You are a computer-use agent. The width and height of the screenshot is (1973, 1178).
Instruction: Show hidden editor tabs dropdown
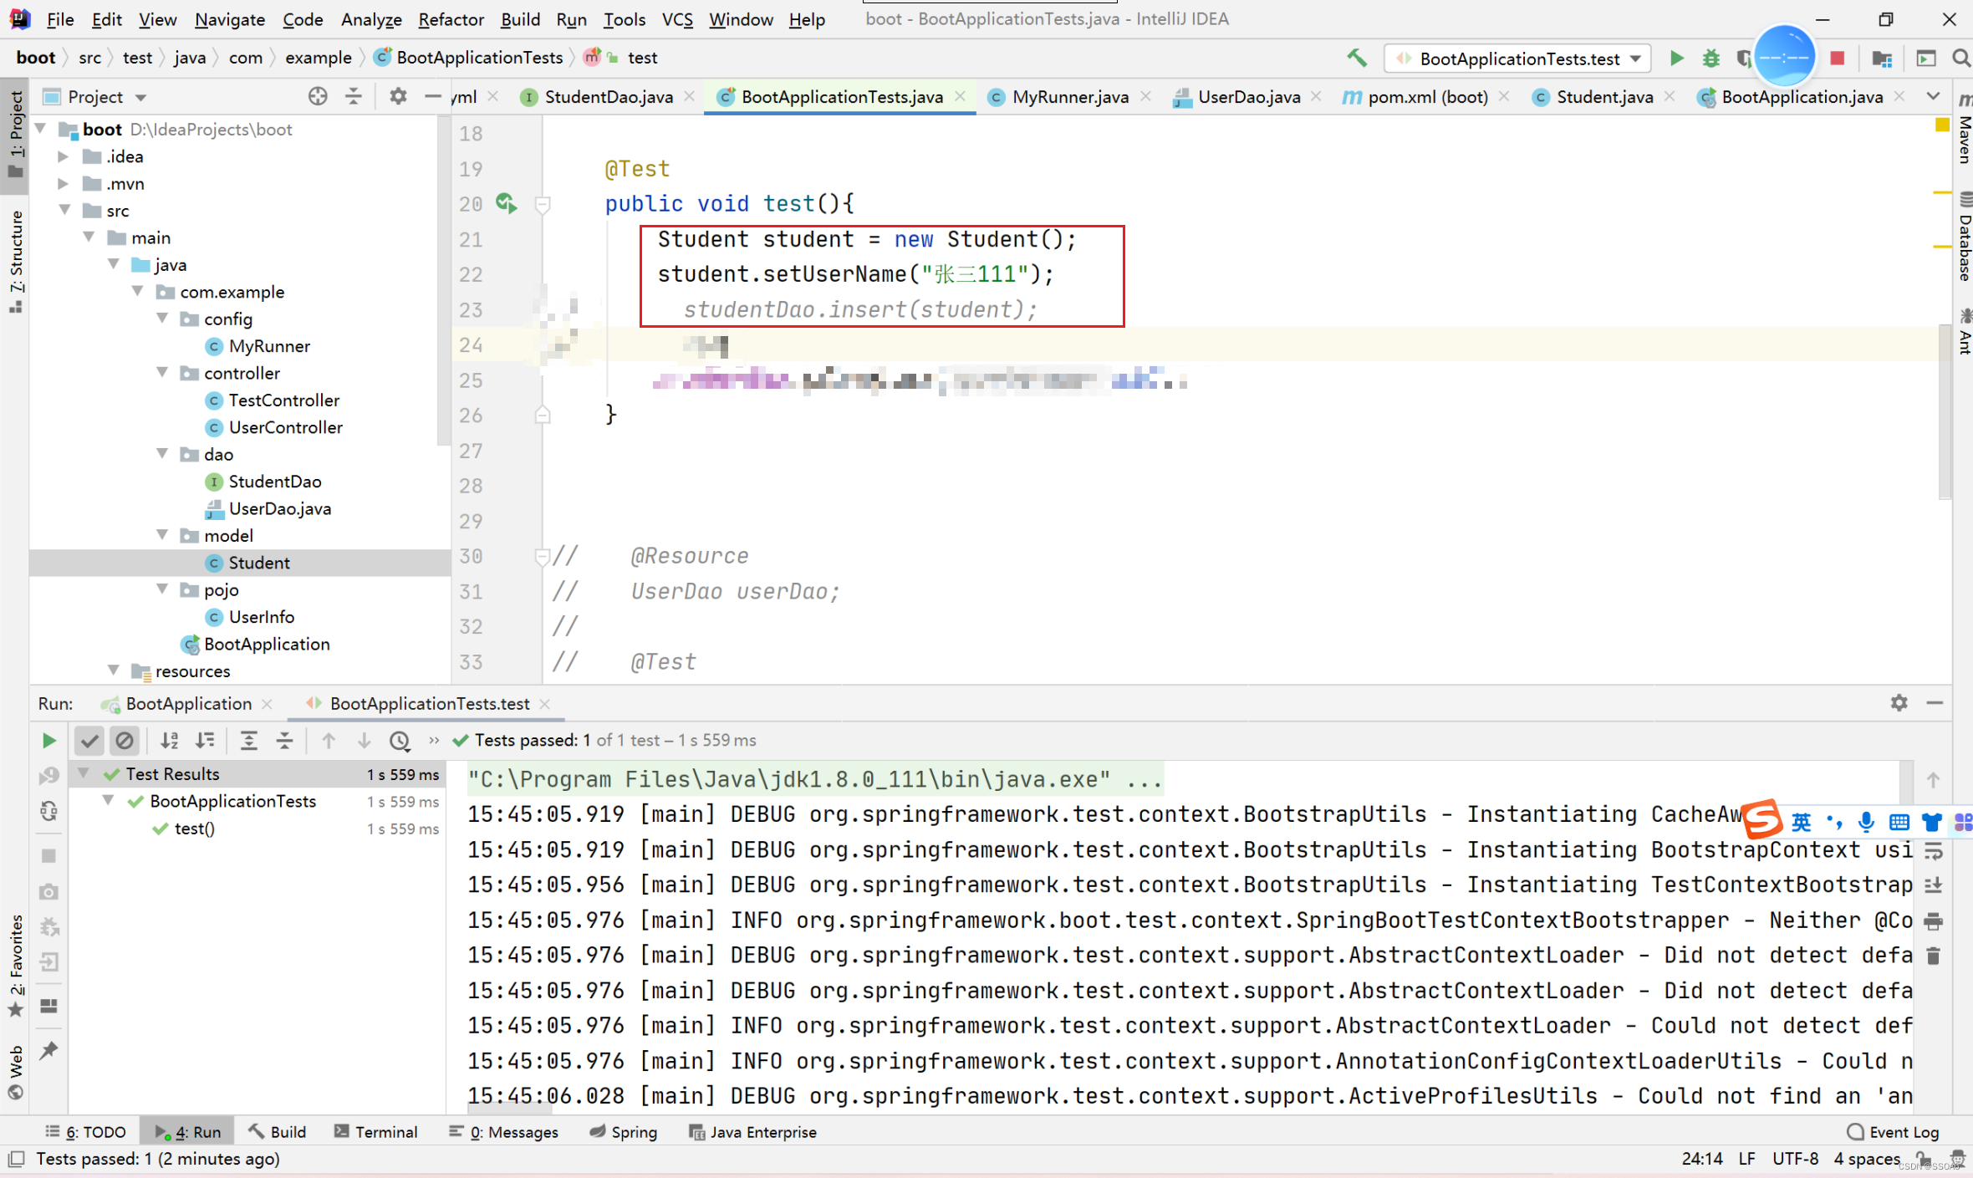(1934, 96)
